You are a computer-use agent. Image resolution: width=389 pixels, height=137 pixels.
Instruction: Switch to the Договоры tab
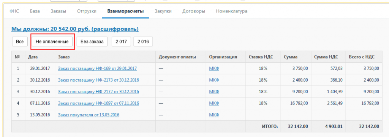click(194, 11)
